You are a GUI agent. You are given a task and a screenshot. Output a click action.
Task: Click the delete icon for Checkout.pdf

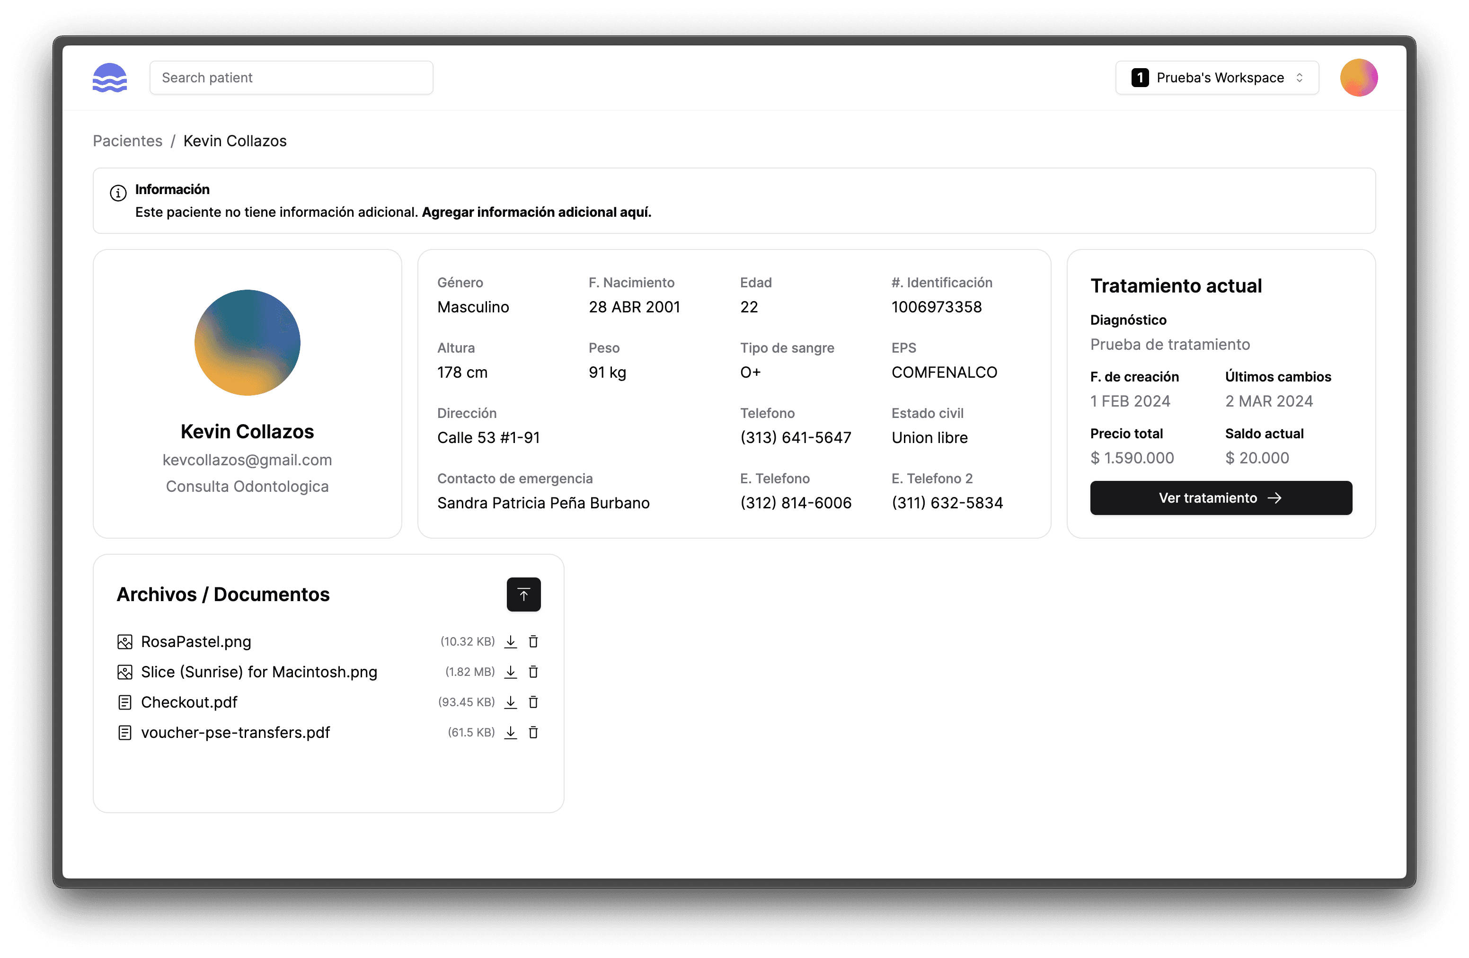(x=534, y=702)
